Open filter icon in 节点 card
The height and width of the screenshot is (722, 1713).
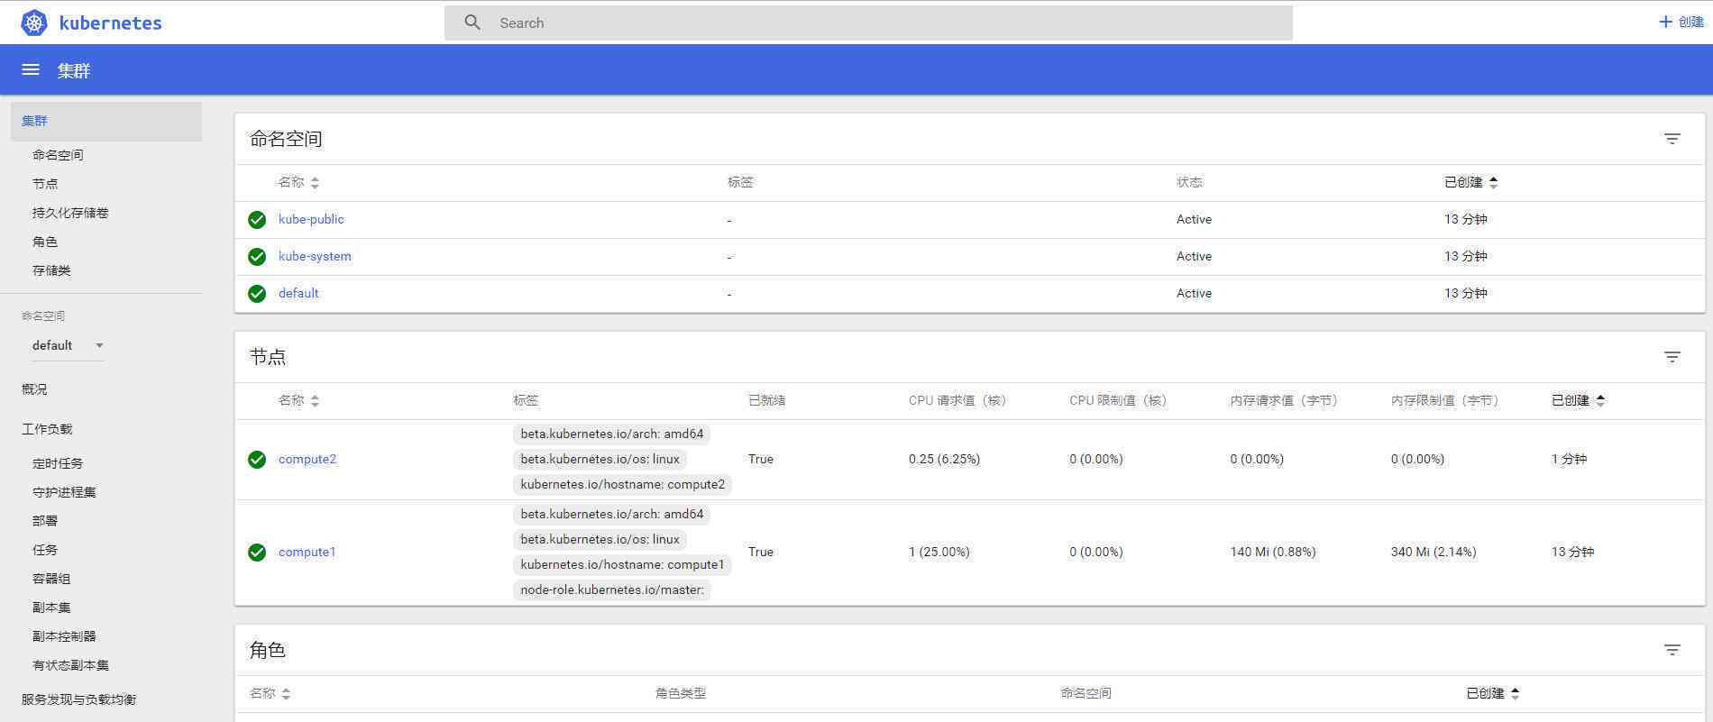coord(1672,357)
